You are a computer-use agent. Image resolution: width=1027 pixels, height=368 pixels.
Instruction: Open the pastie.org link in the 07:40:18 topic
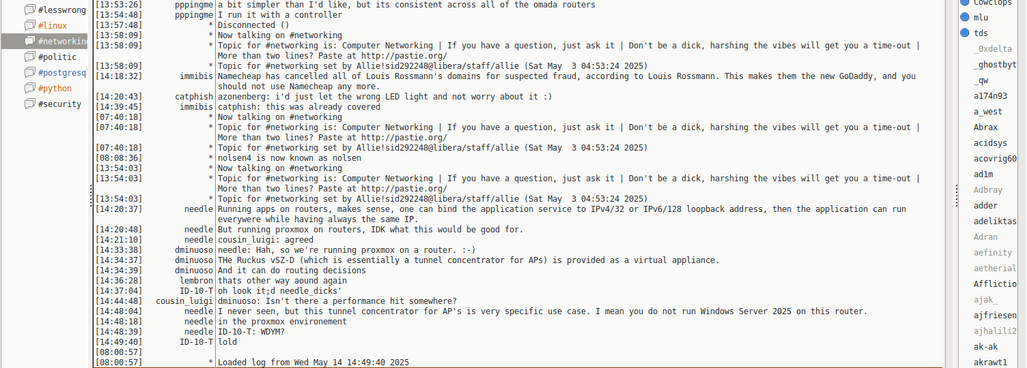404,138
